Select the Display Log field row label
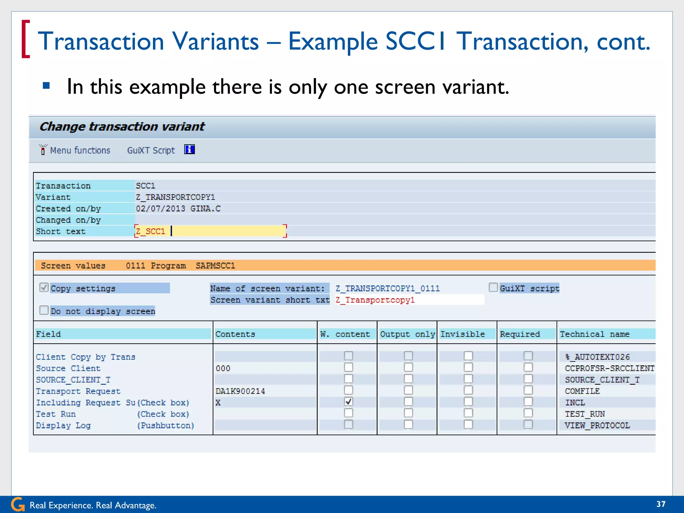The height and width of the screenshot is (513, 684). tap(63, 425)
